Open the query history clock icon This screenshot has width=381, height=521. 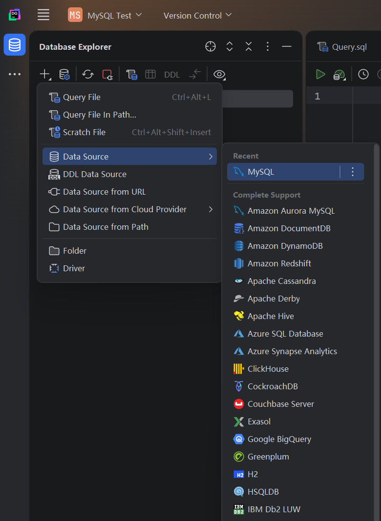coord(363,74)
